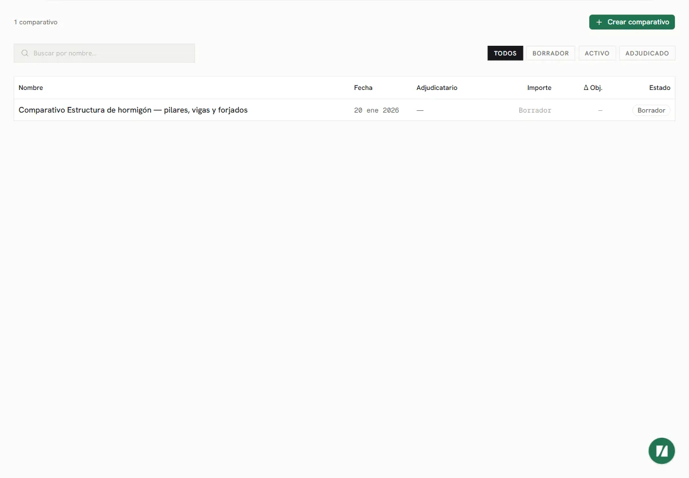The height and width of the screenshot is (478, 689).
Task: Sort by the Nombre column header
Action: click(x=31, y=88)
